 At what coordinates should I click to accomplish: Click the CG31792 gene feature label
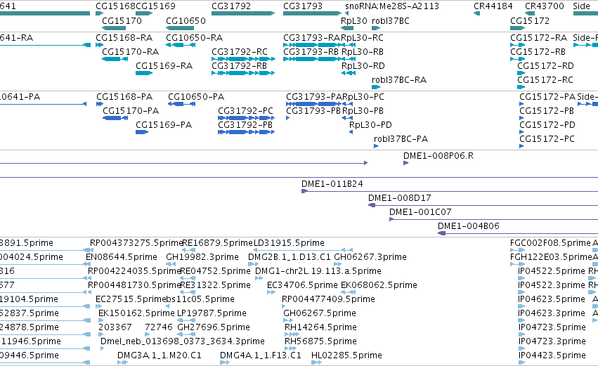(x=231, y=6)
